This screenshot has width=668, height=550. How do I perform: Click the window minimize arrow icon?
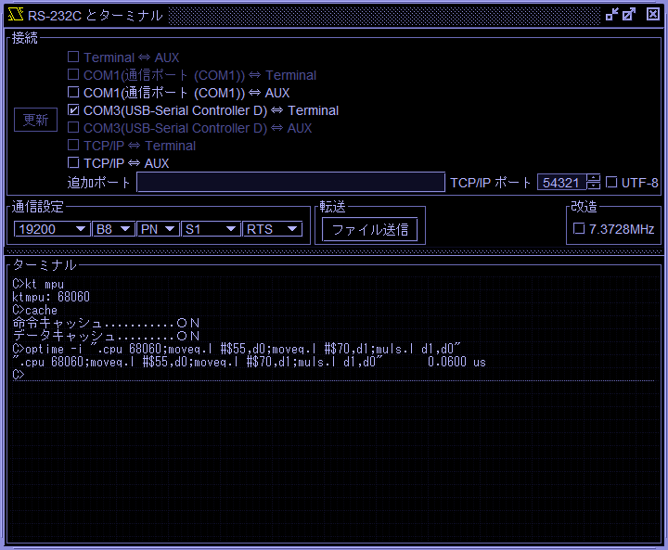pos(612,15)
